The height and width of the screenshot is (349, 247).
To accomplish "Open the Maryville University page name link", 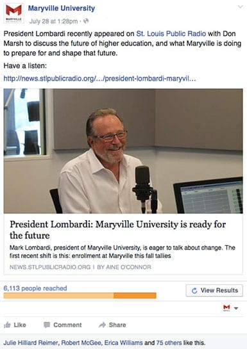I will (x=62, y=8).
